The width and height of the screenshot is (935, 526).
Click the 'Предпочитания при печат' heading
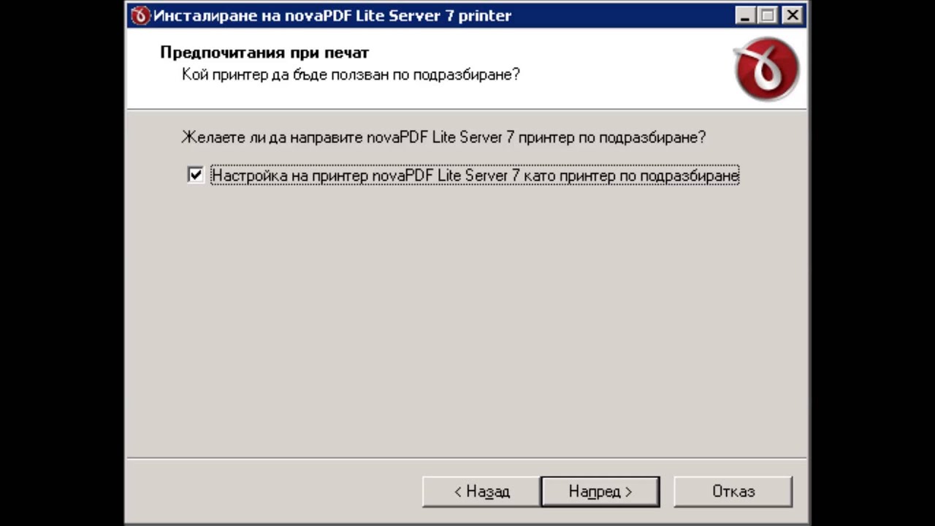coord(264,53)
